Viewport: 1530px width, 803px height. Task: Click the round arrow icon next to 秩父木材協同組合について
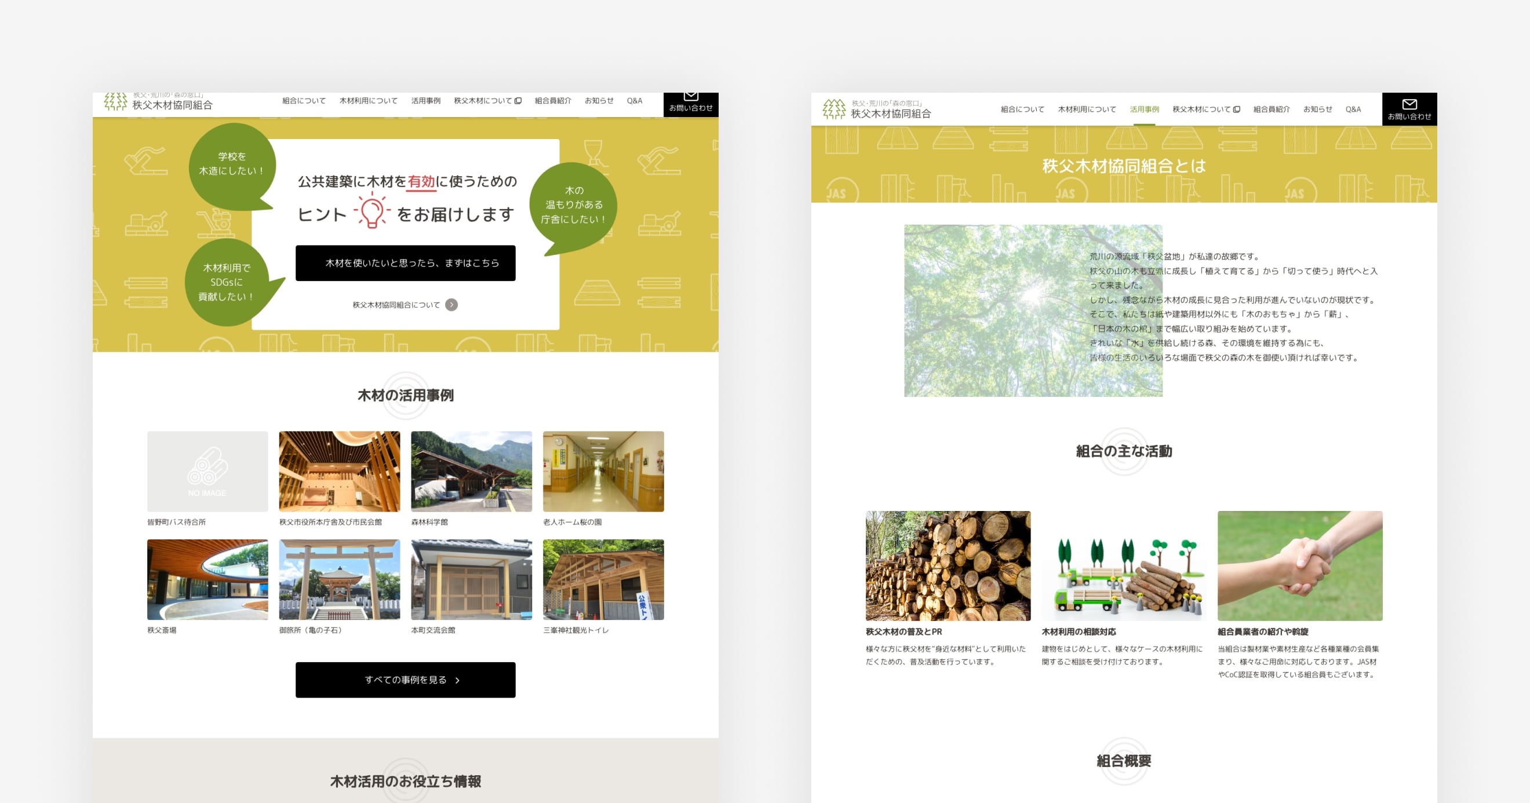[451, 305]
